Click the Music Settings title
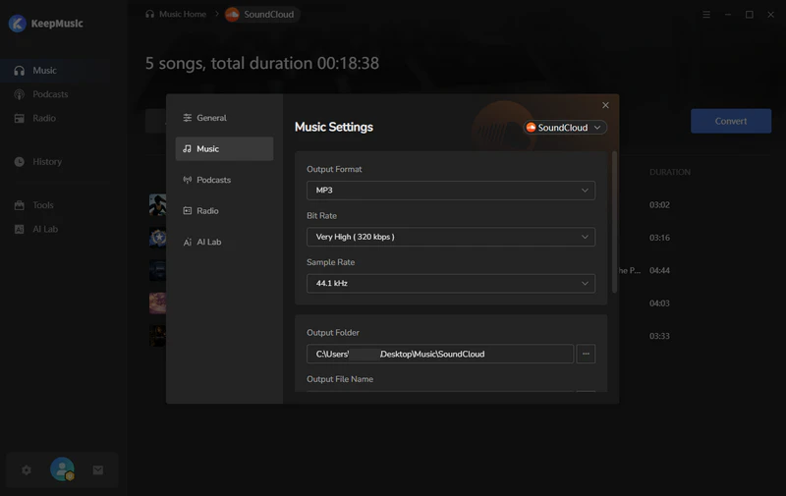 (x=334, y=128)
